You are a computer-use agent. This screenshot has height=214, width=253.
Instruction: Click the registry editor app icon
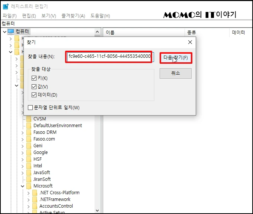6,6
